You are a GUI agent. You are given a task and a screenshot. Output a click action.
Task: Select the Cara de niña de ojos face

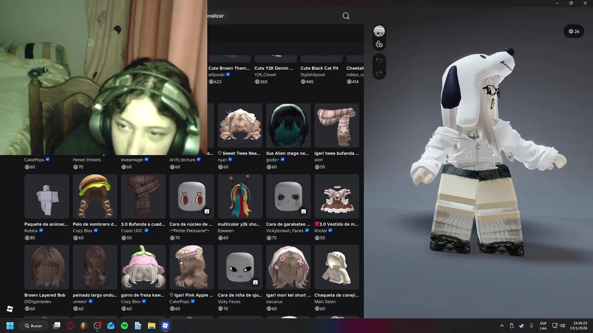[240, 267]
